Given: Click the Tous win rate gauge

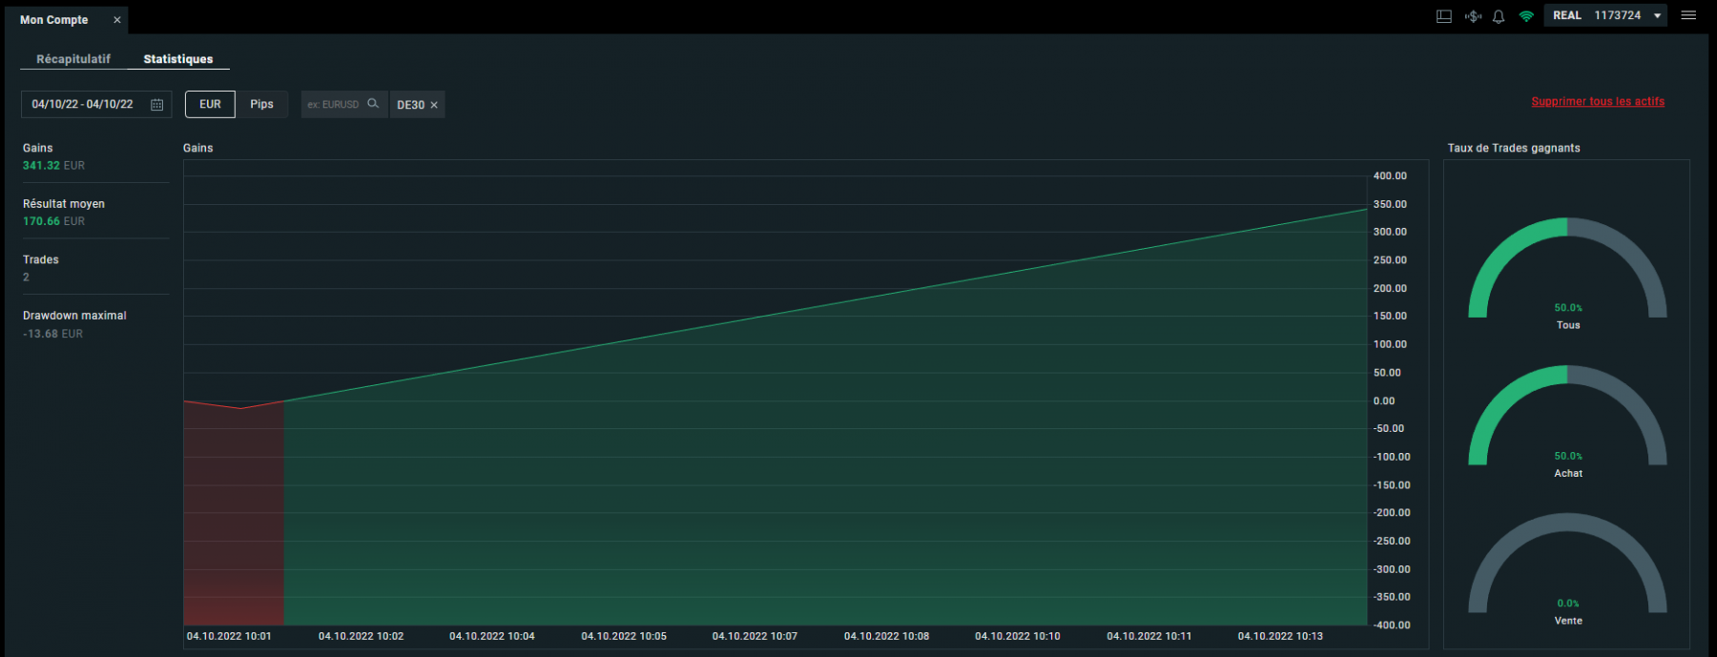Looking at the screenshot, I should click(x=1567, y=272).
